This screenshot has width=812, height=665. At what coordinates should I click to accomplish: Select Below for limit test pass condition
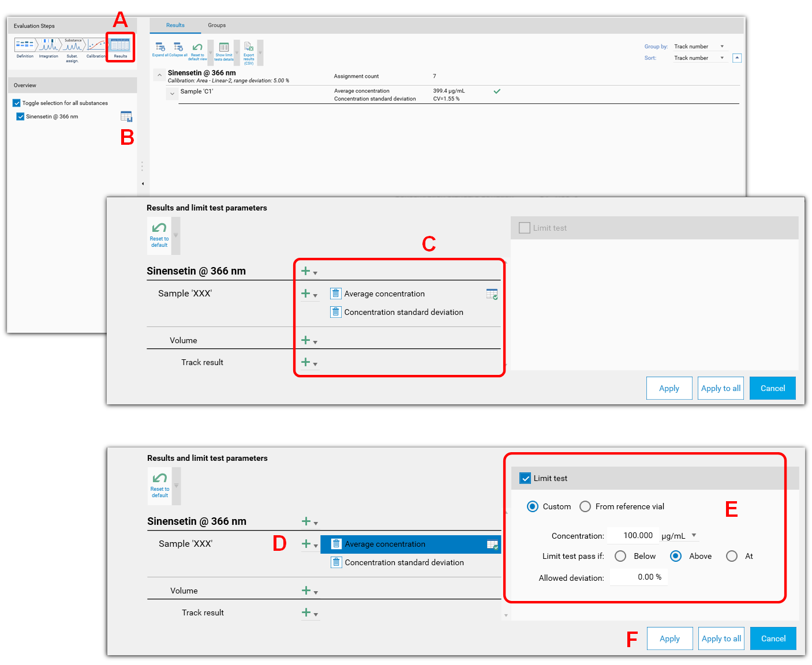(620, 556)
